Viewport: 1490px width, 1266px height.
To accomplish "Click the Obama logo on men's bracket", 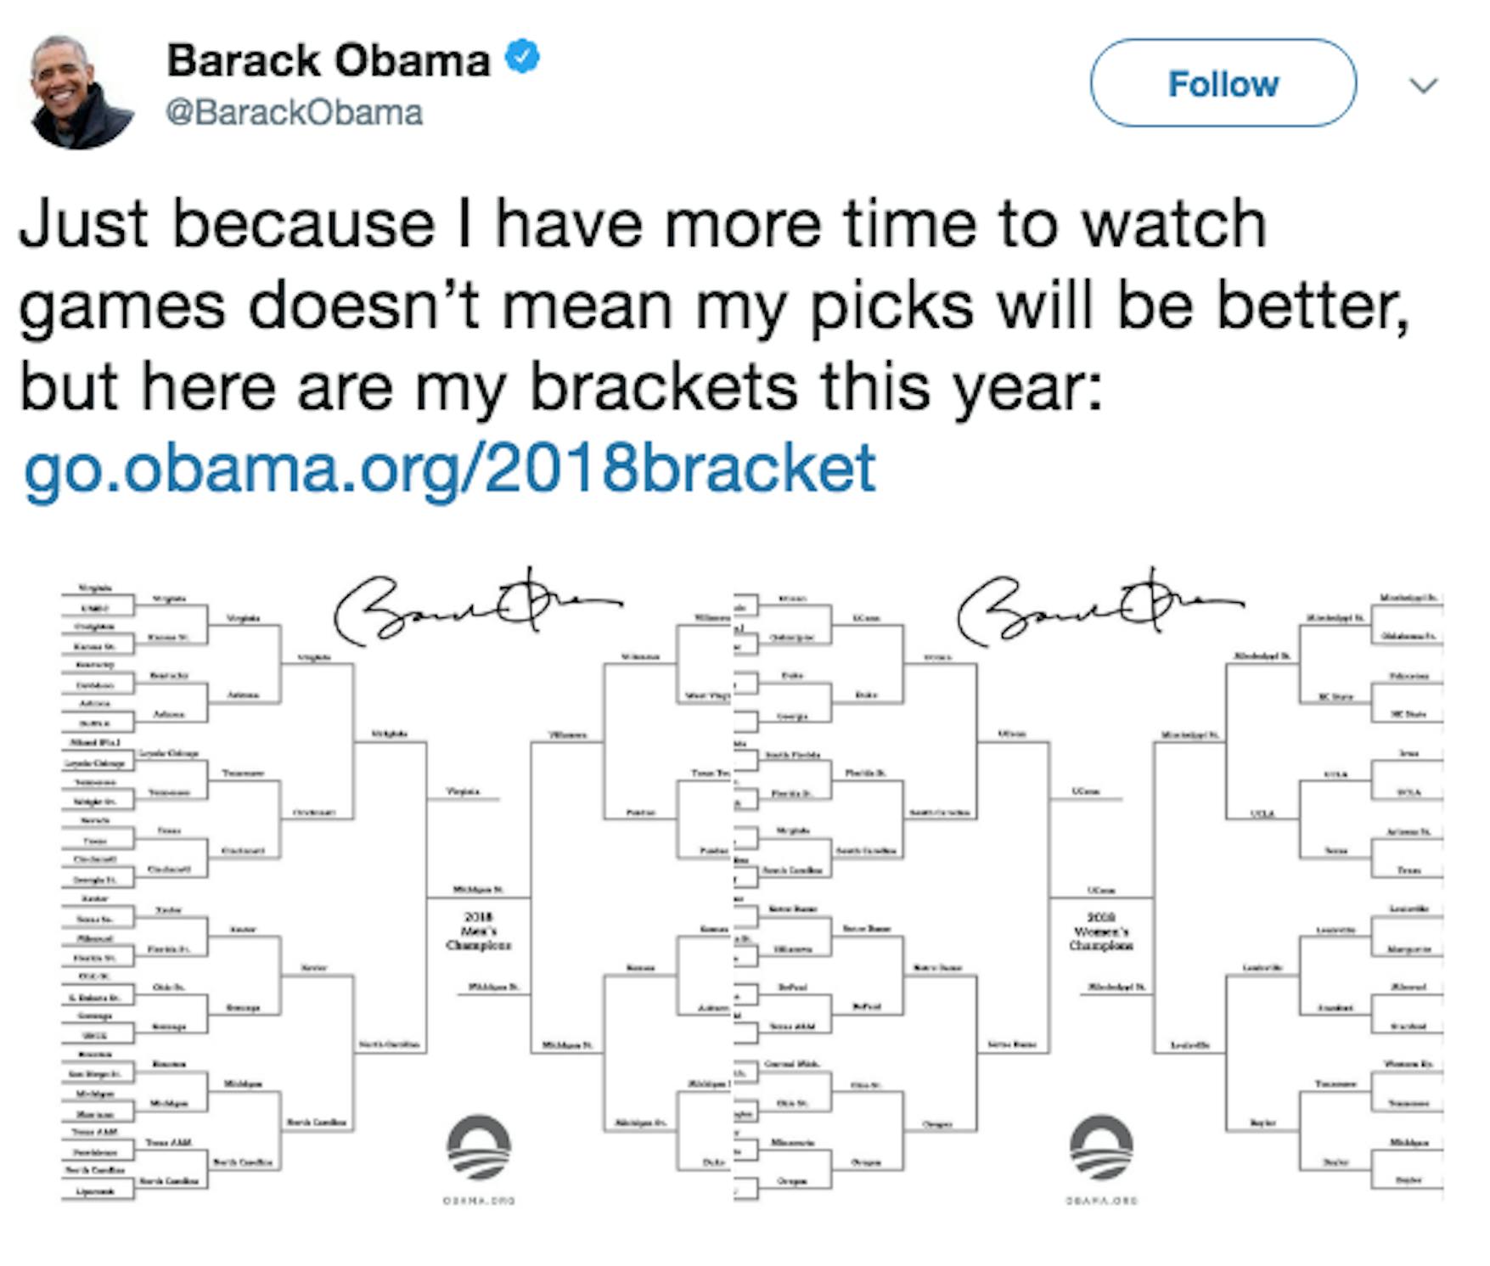I will tap(479, 1148).
